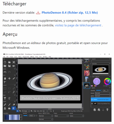Choose the Gradient tool
This screenshot has height=124, width=114.
tap(14, 108)
